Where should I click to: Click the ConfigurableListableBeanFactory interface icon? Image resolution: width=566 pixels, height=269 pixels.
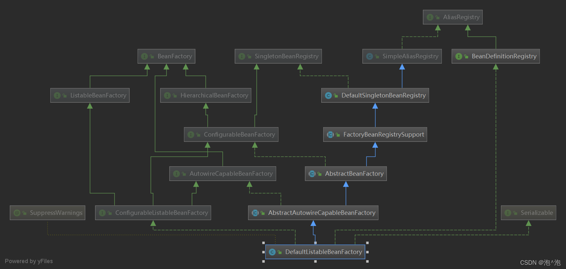(x=102, y=213)
